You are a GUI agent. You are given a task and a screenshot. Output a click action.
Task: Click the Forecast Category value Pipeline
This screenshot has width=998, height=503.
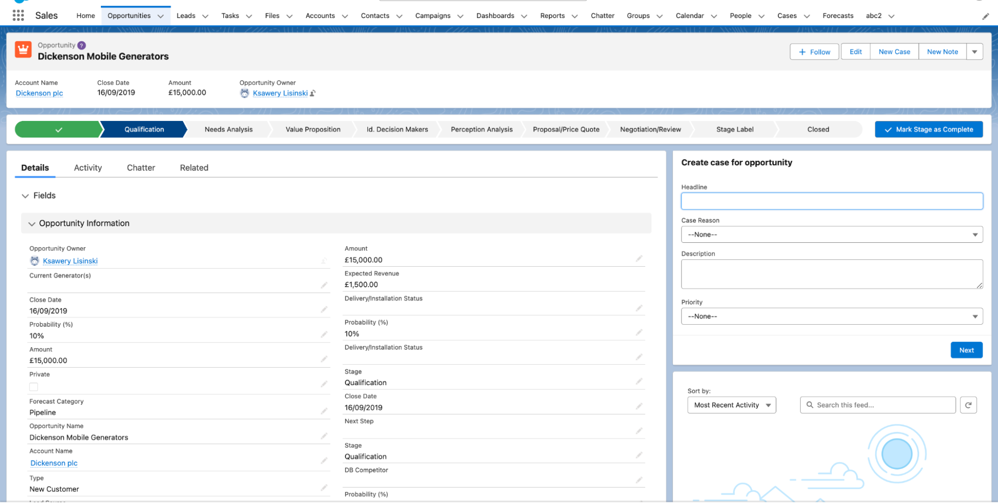42,413
